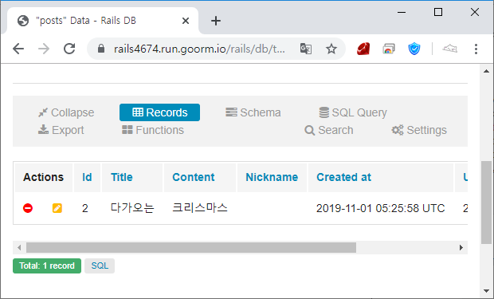This screenshot has height=299, width=494.
Task: Click the title cell 다가오는
Action: click(132, 208)
